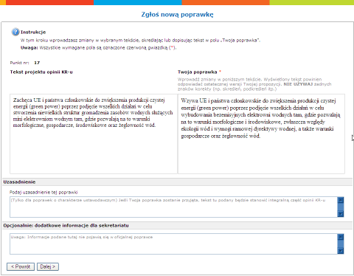The height and width of the screenshot is (276, 354).
Task: Click the original draft text starting with Zachęca UE
Action: click(x=93, y=112)
